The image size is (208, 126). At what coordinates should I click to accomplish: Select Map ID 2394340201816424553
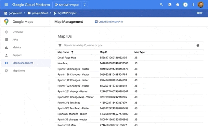point(113,80)
